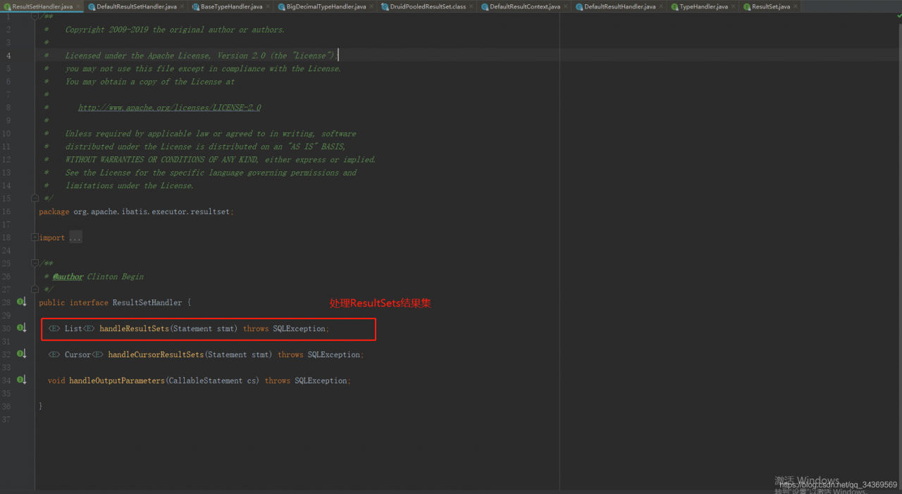The image size is (902, 494).
Task: Click the 'void' keyword on line 34
Action: coord(56,381)
